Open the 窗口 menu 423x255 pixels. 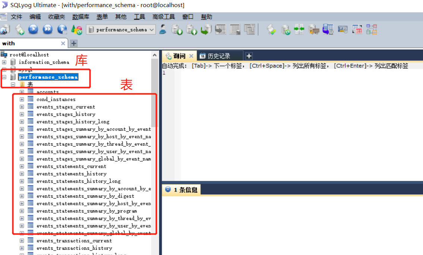[x=188, y=17]
